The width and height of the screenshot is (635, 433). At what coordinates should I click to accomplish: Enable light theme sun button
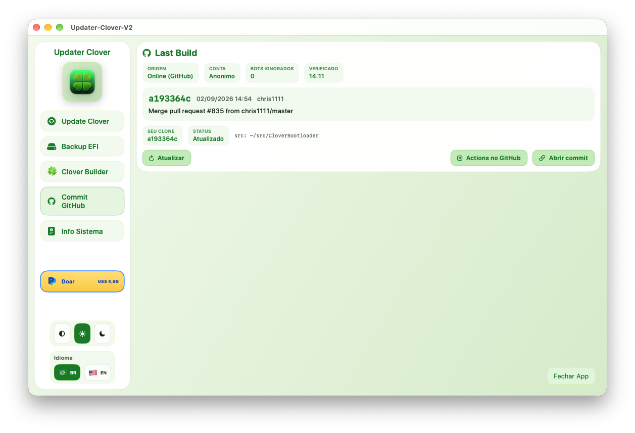82,333
